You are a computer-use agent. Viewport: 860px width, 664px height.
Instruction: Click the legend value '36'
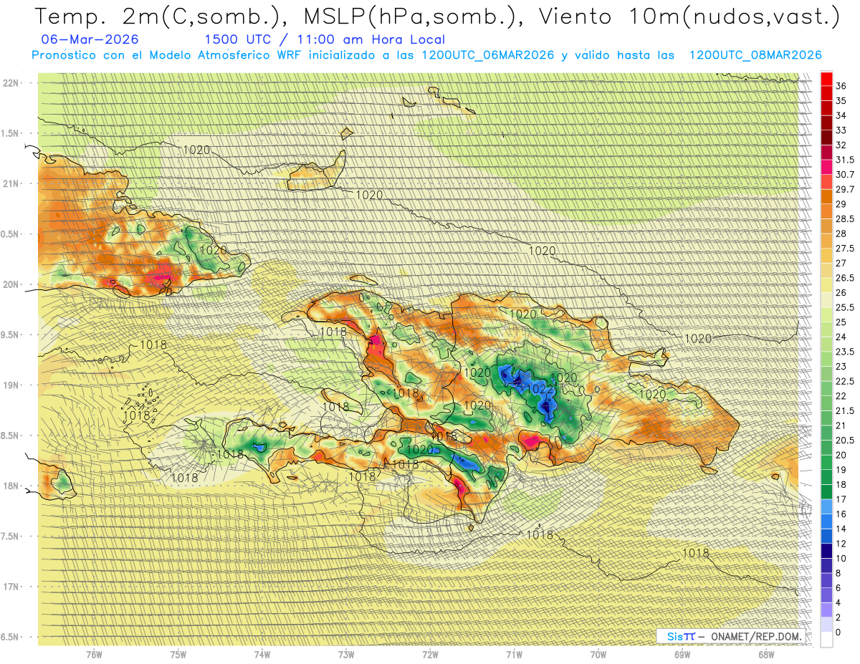tap(841, 86)
